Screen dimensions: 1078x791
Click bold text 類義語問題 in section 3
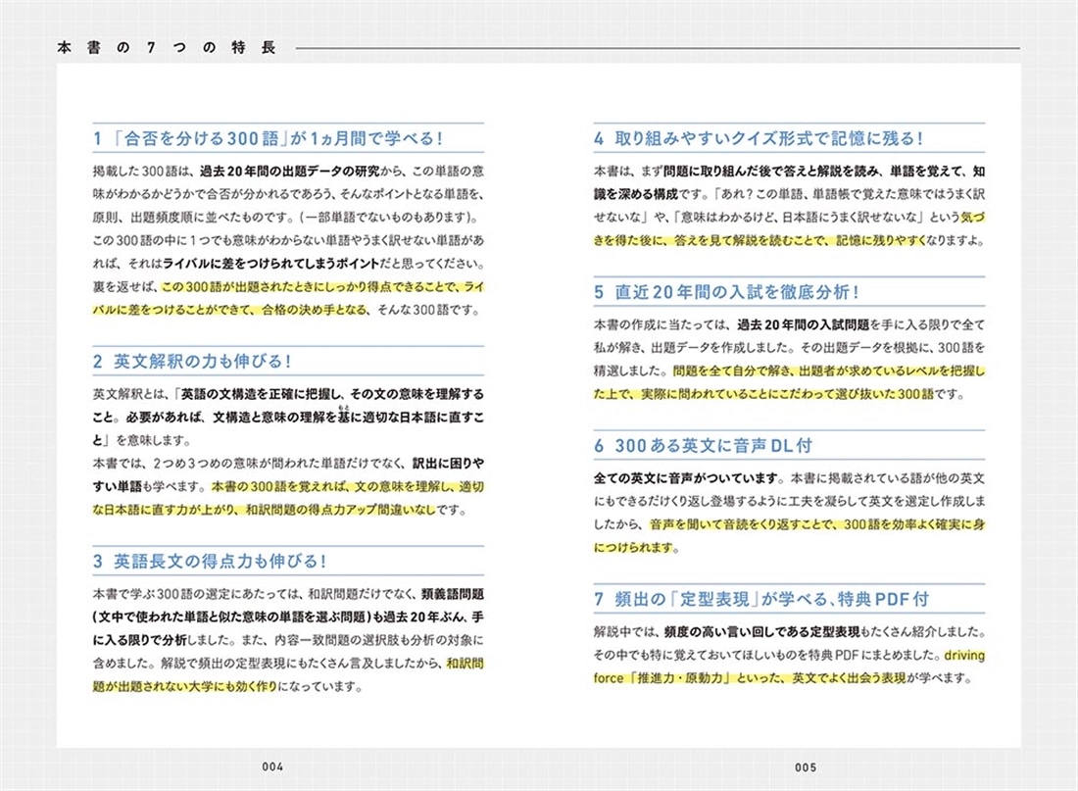[x=453, y=594]
